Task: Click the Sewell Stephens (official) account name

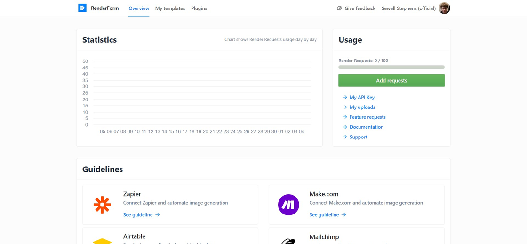Action: (408, 8)
